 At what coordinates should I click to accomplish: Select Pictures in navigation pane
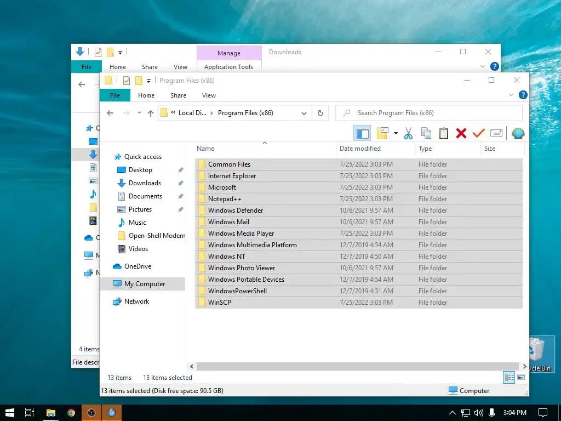140,209
